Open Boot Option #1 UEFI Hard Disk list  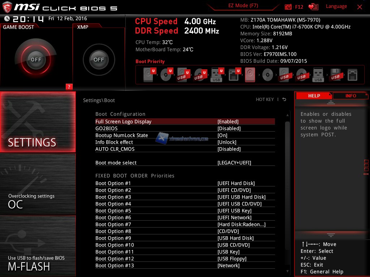pos(236,183)
